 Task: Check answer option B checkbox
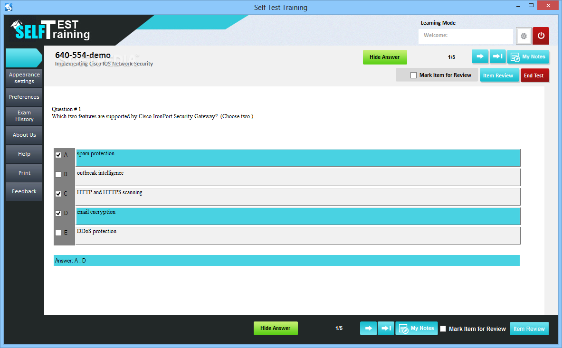click(58, 174)
